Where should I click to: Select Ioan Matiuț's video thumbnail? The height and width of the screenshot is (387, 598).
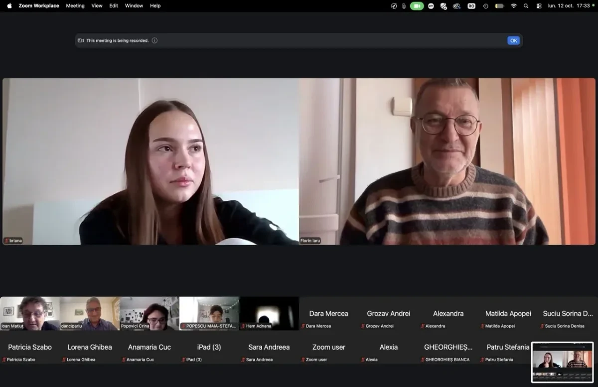pos(30,314)
